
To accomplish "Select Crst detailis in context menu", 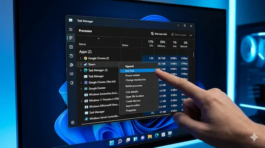I will (x=132, y=92).
